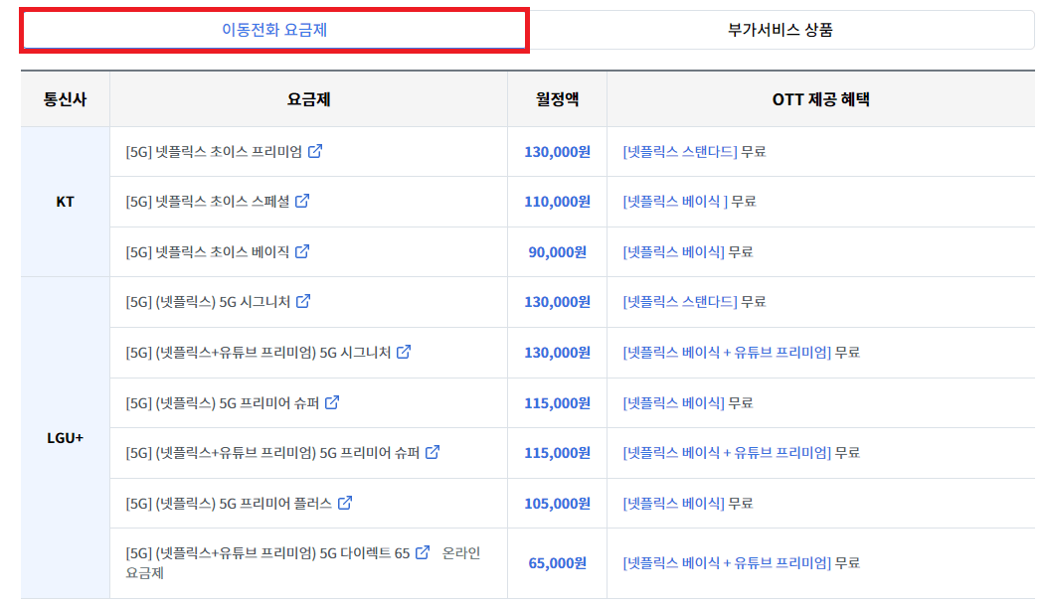Click the OTT 제공 혜택 column header
Viewport: 1044px width, 605px height.
821,99
